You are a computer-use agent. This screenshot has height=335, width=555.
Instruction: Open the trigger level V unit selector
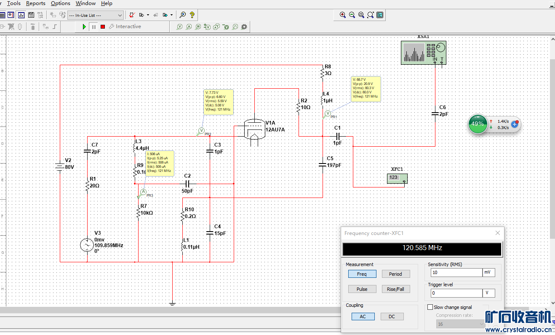click(x=488, y=293)
